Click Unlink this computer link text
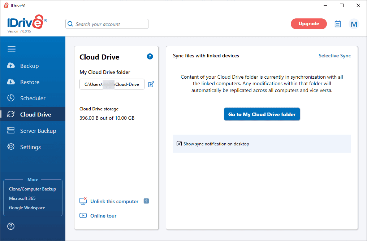Image resolution: width=367 pixels, height=241 pixels. click(x=114, y=201)
